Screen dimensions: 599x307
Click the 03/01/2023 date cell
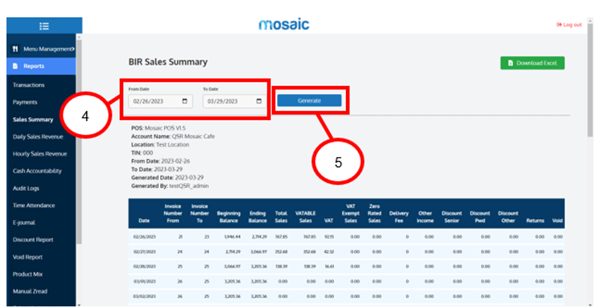[x=144, y=282]
